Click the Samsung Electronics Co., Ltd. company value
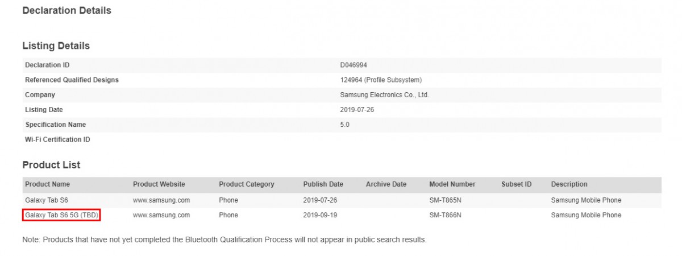Screen dimensions: 682x256 click(384, 95)
